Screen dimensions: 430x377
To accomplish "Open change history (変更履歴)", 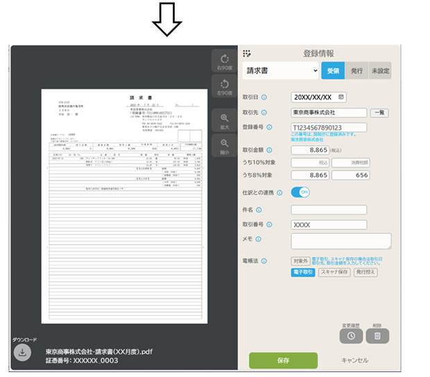I will [x=351, y=336].
